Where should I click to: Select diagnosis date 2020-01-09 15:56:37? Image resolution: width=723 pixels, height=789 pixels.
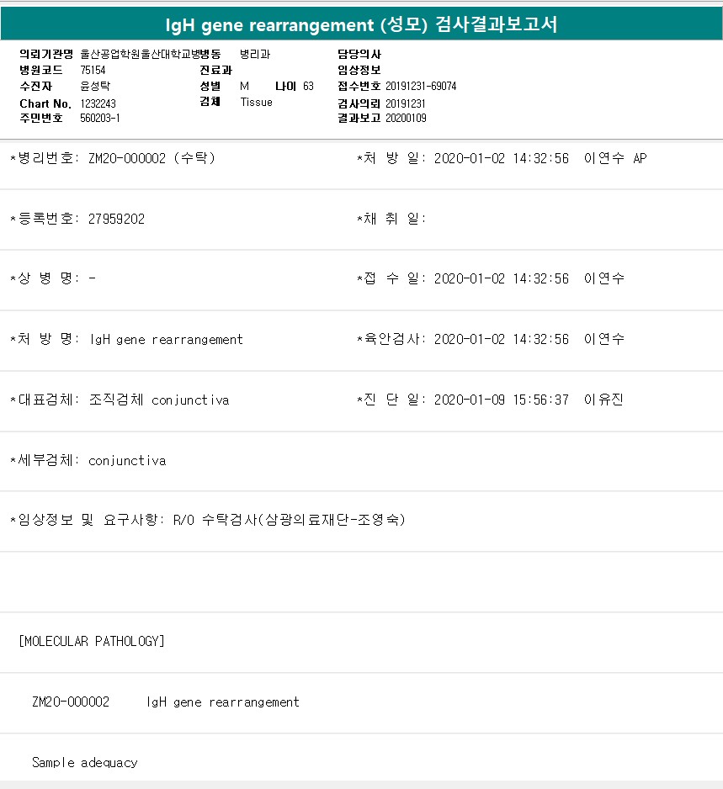(x=502, y=400)
